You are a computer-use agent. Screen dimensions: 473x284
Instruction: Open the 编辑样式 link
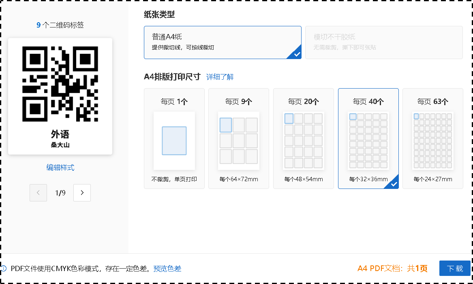pyautogui.click(x=60, y=167)
